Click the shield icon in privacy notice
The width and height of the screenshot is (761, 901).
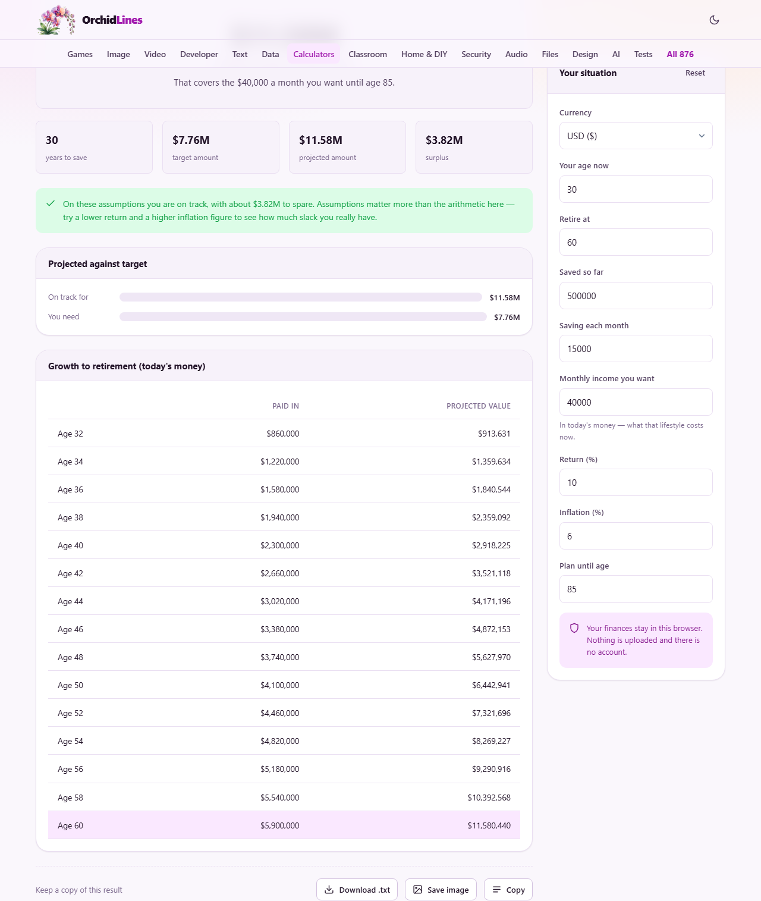[574, 628]
